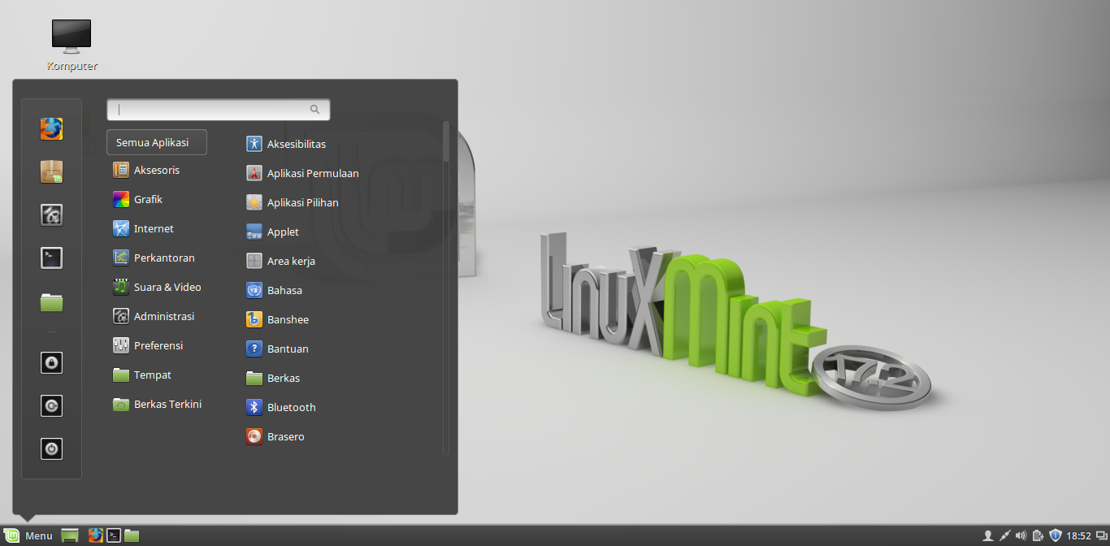Open System Settings icon in the favorites sidebar

coord(51,214)
